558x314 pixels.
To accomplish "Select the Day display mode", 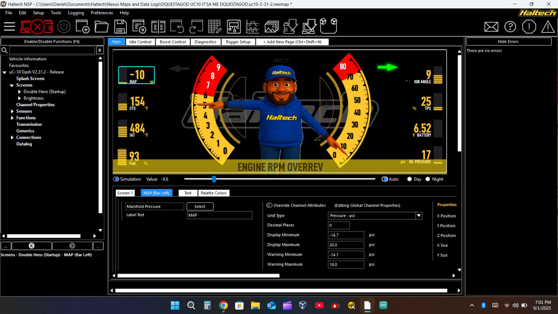I will pos(409,179).
